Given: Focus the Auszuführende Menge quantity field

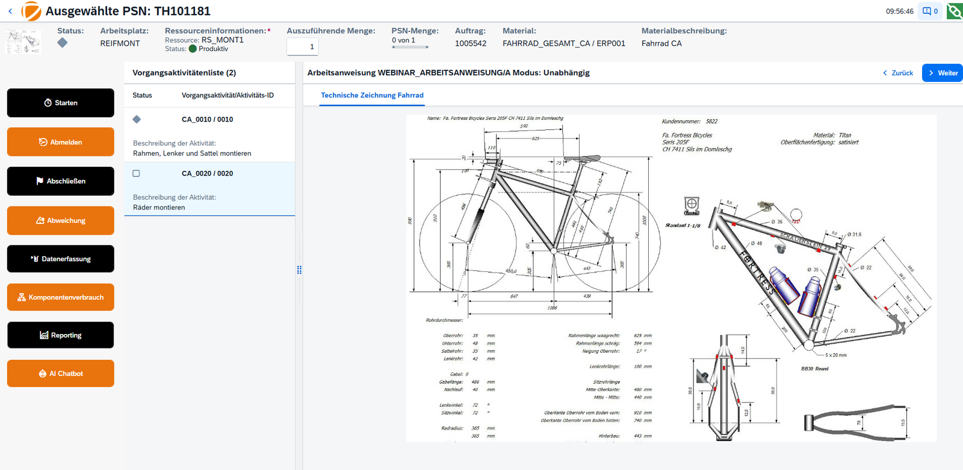Looking at the screenshot, I should (x=302, y=46).
